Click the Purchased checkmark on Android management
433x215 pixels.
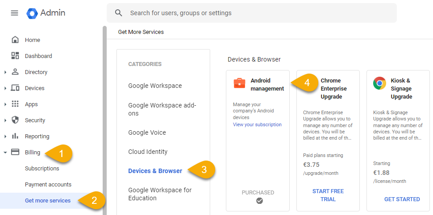coord(259,201)
